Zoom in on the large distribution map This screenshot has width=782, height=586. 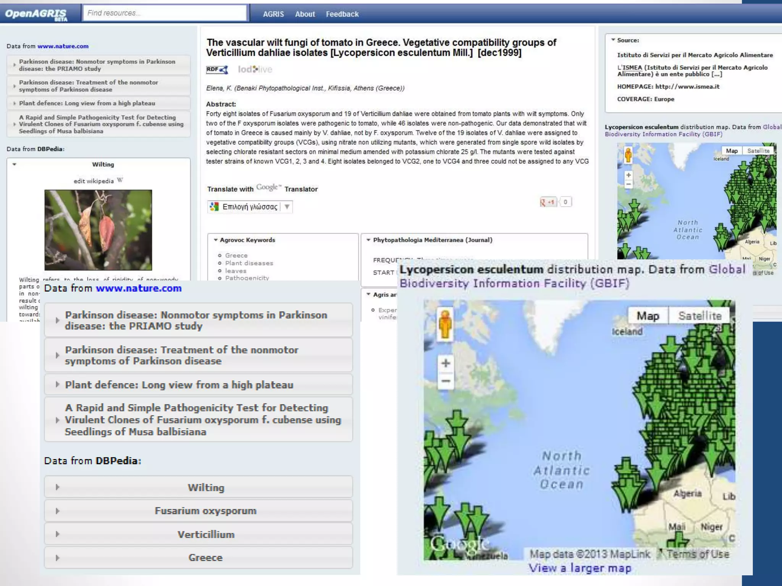click(446, 363)
